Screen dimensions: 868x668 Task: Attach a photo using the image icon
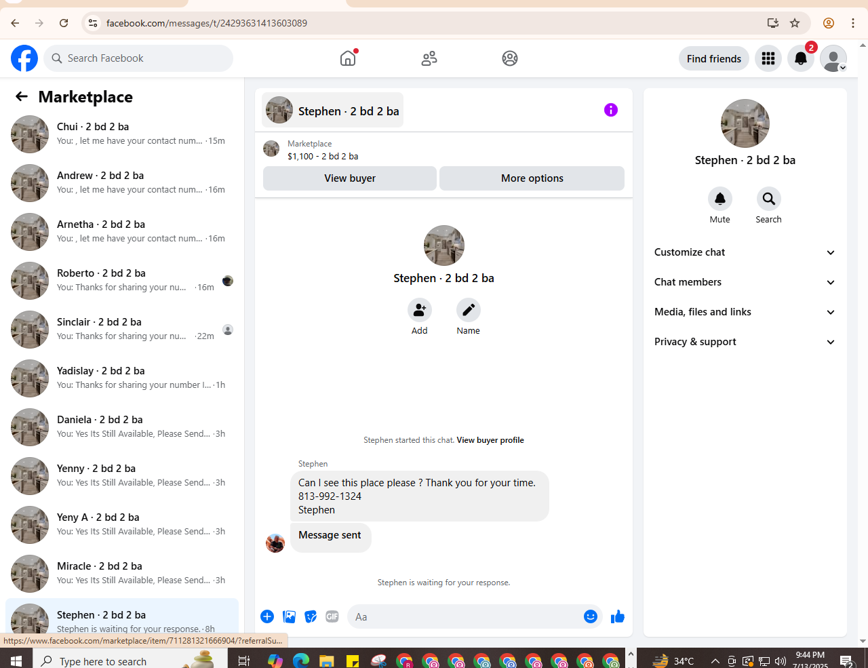tap(290, 616)
